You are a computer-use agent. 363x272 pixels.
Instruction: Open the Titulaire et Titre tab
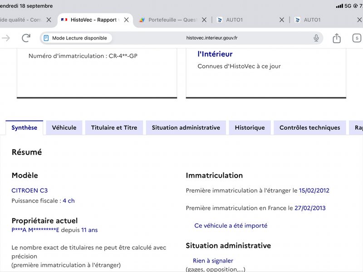coord(114,128)
